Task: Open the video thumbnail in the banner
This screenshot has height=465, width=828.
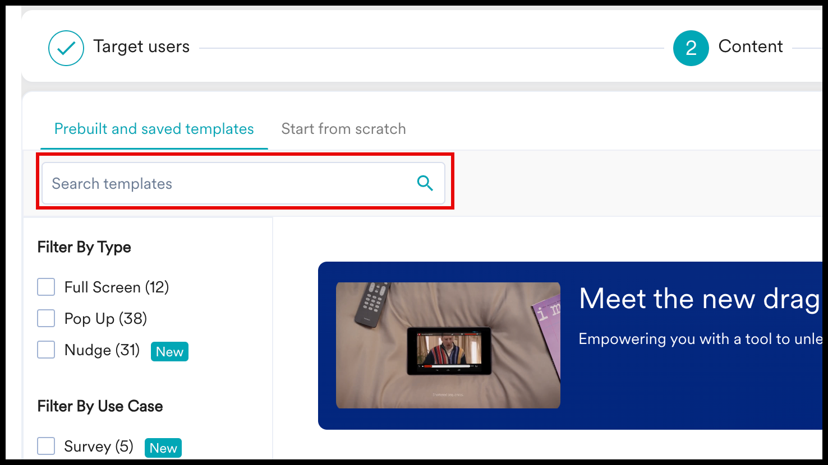Action: coord(448,345)
